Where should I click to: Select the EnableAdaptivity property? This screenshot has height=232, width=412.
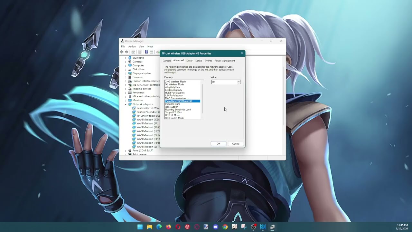pos(174,90)
